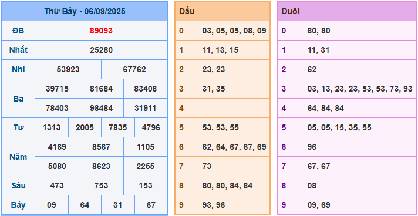
Task: Select Đuôi row 2 value 62
Action: [312, 69]
